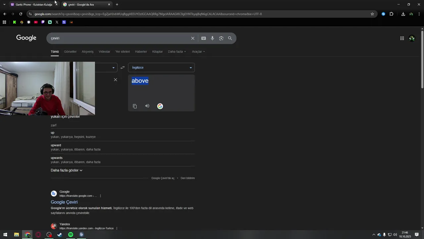Image resolution: width=424 pixels, height=239 pixels.
Task: Swap source and target languages
Action: (x=123, y=67)
